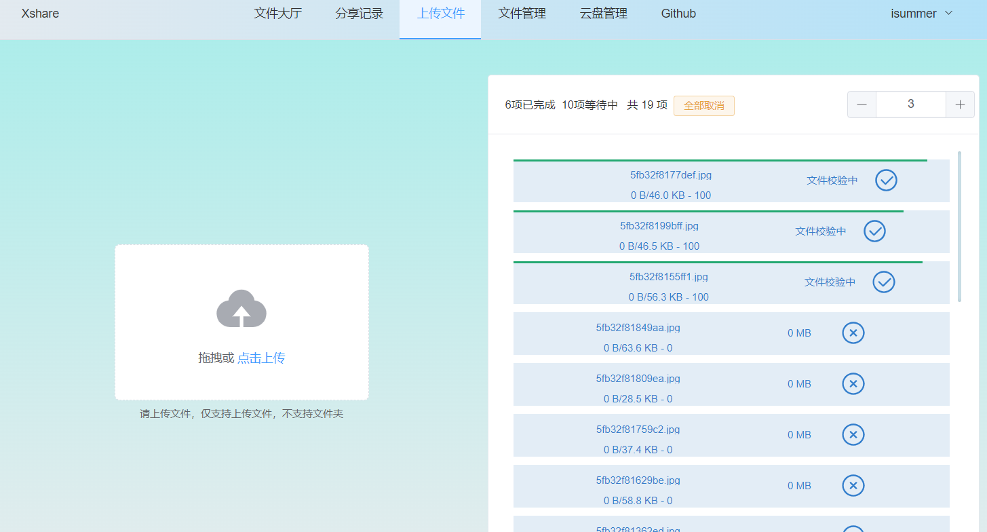
Task: Click the upload list vertical scrollbar
Action: (x=959, y=226)
